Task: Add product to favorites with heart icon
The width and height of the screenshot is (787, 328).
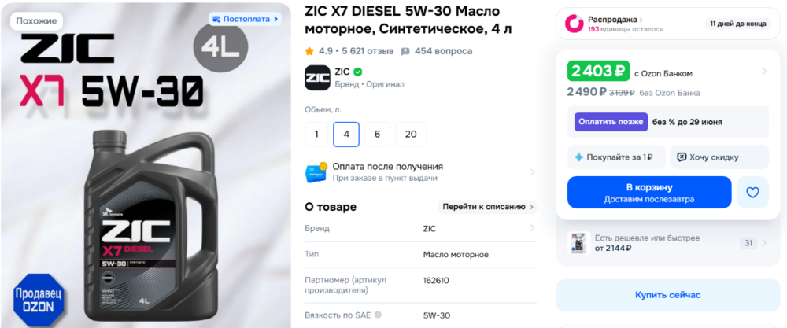Action: pyautogui.click(x=752, y=192)
